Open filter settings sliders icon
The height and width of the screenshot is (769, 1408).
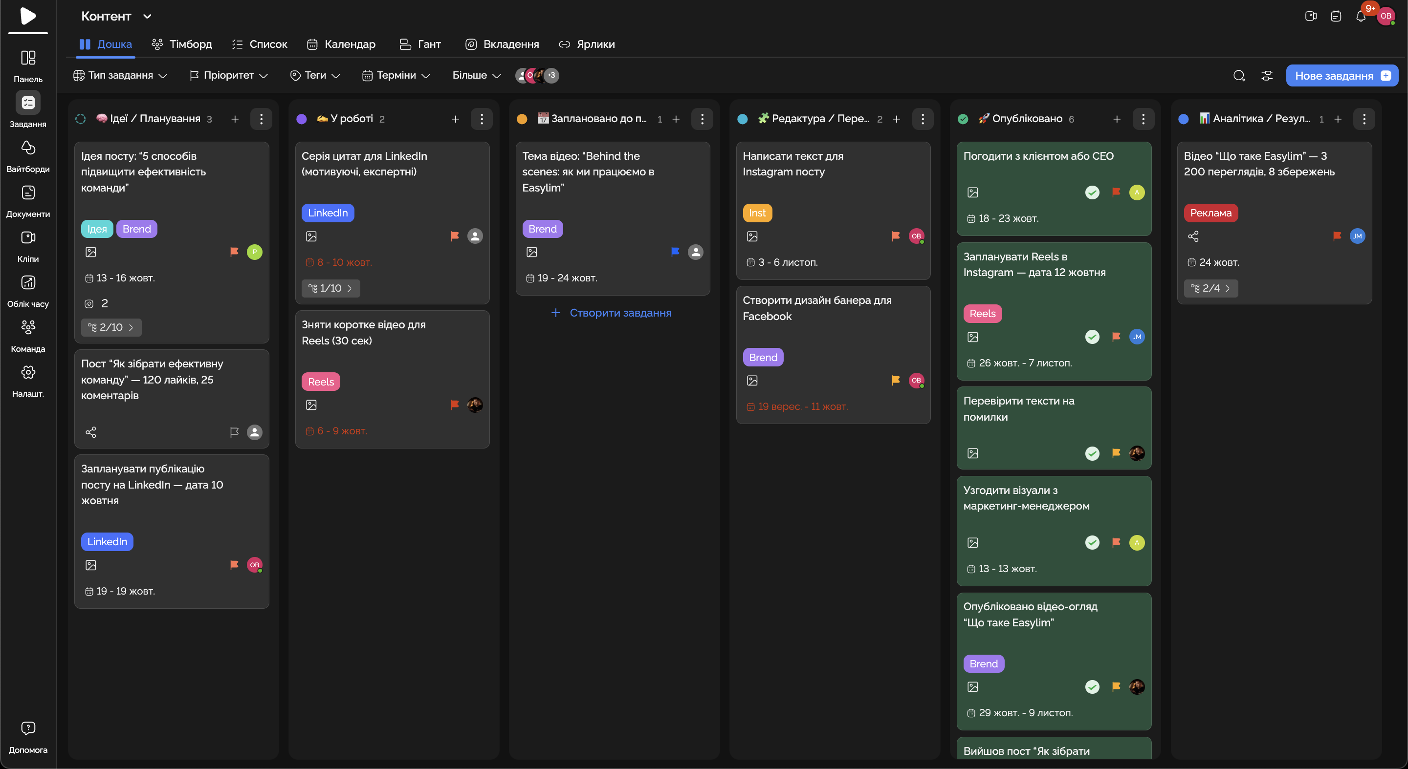1266,75
